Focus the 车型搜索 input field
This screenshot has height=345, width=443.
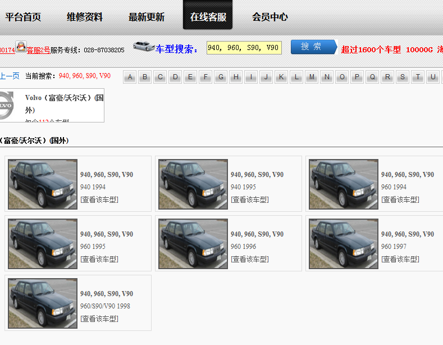(244, 48)
